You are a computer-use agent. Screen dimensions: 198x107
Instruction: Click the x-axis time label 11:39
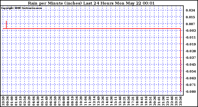pos(90,101)
